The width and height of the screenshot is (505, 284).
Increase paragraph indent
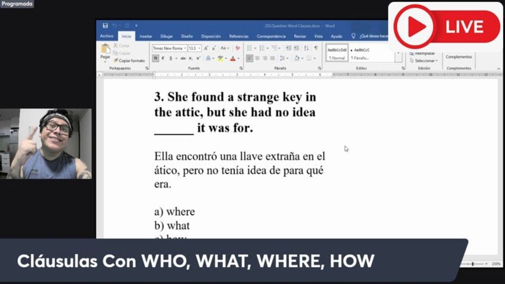click(296, 48)
